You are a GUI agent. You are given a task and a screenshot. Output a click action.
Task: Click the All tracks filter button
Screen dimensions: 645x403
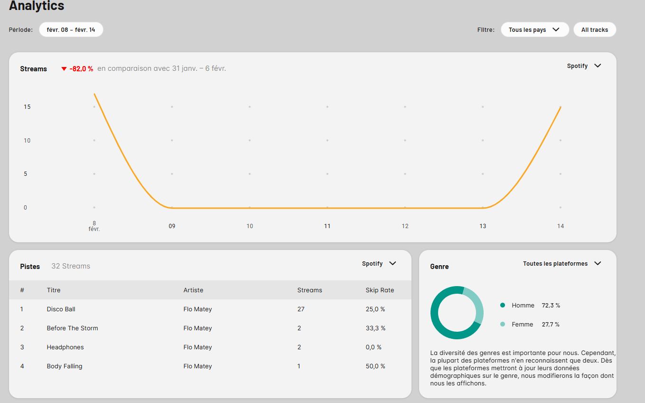click(x=594, y=29)
